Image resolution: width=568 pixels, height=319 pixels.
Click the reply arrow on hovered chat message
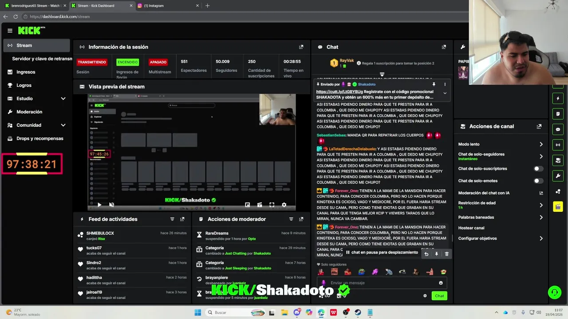coord(426,254)
